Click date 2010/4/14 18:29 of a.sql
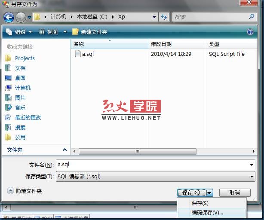This screenshot has height=220, width=264. point(171,54)
